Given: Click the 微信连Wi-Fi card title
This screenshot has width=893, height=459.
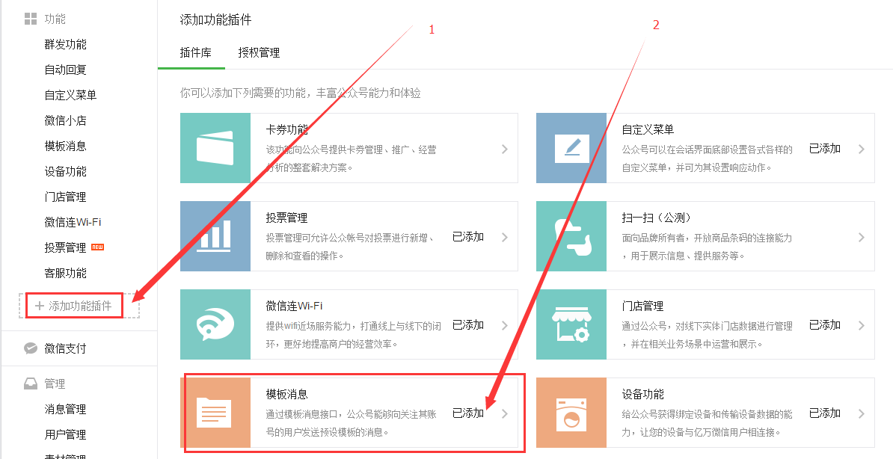Looking at the screenshot, I should pos(295,306).
